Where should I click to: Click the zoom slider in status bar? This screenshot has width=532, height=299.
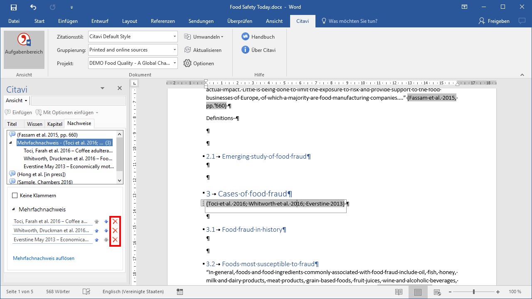473,292
